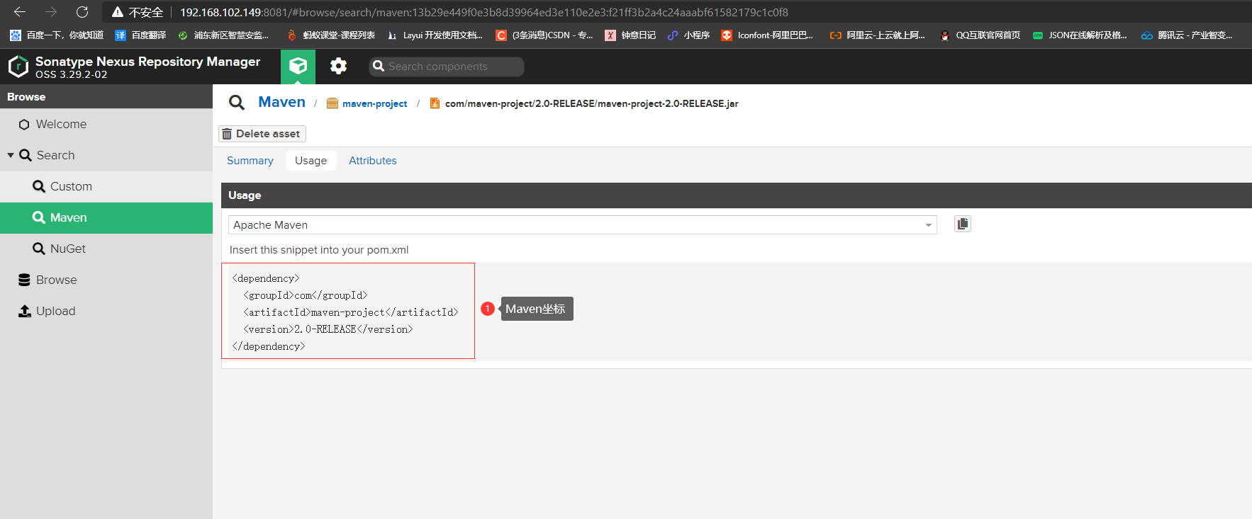Image resolution: width=1252 pixels, height=519 pixels.
Task: Open the 百度一下 bookmark
Action: pos(57,35)
